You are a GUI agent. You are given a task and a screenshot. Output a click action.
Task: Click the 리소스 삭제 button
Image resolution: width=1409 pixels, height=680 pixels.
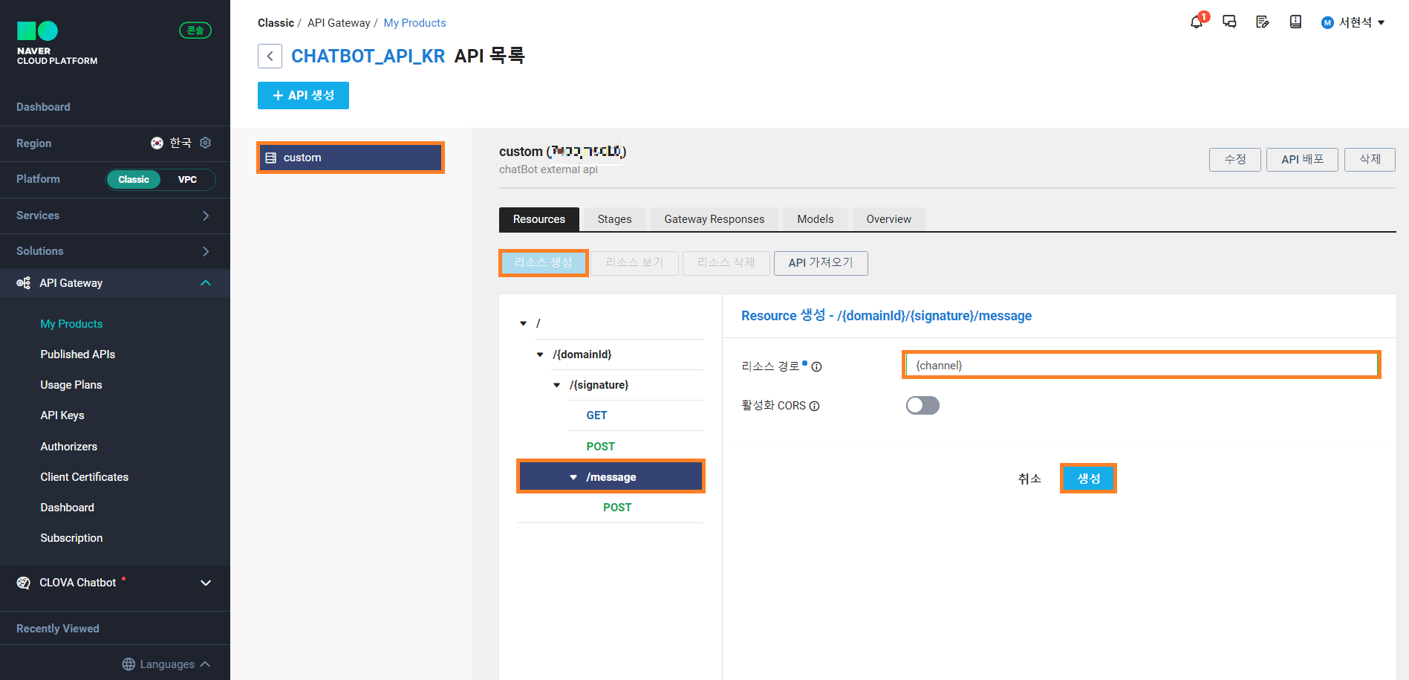pos(726,263)
